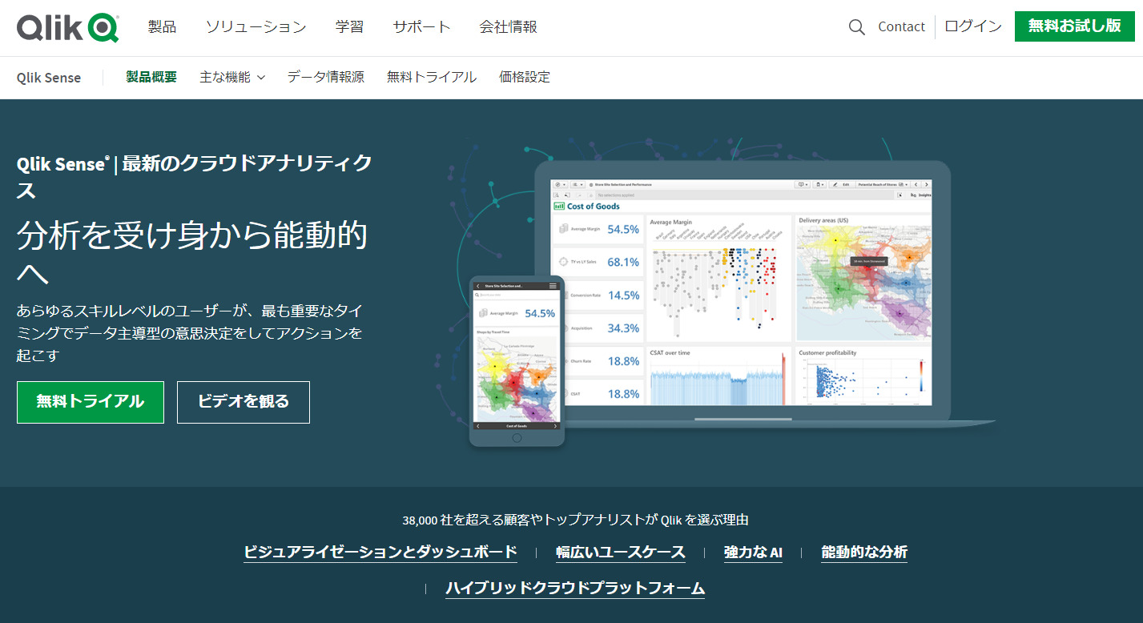Screen dimensions: 1143x623
Task: Open the 幅広いユースケース link
Action: point(621,553)
